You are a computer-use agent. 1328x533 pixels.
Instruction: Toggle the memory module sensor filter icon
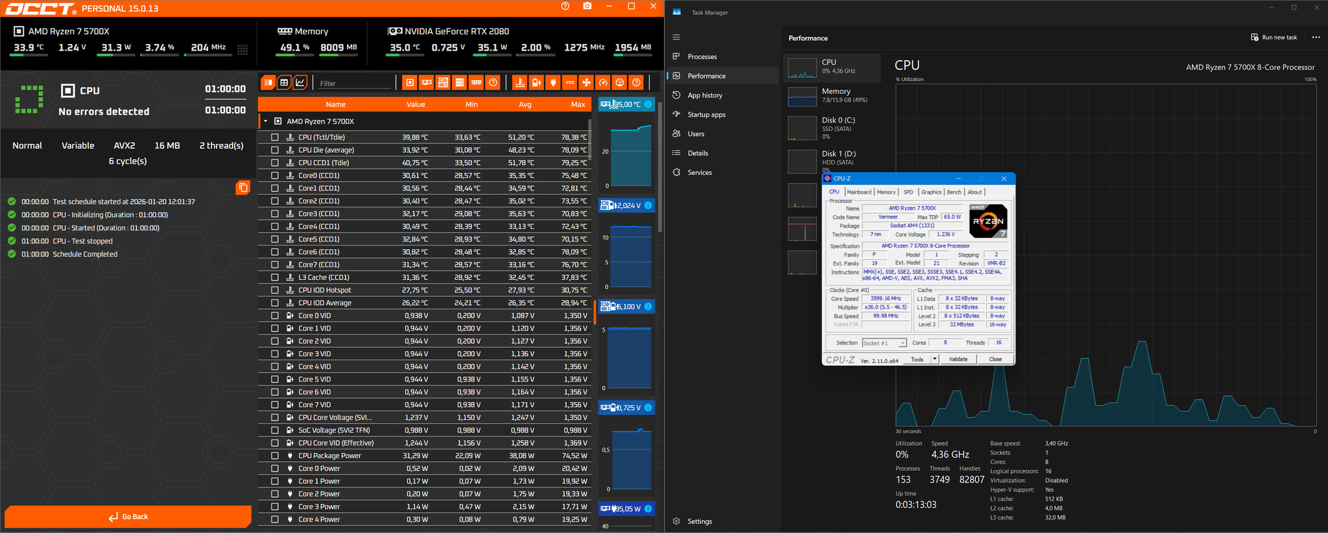477,83
